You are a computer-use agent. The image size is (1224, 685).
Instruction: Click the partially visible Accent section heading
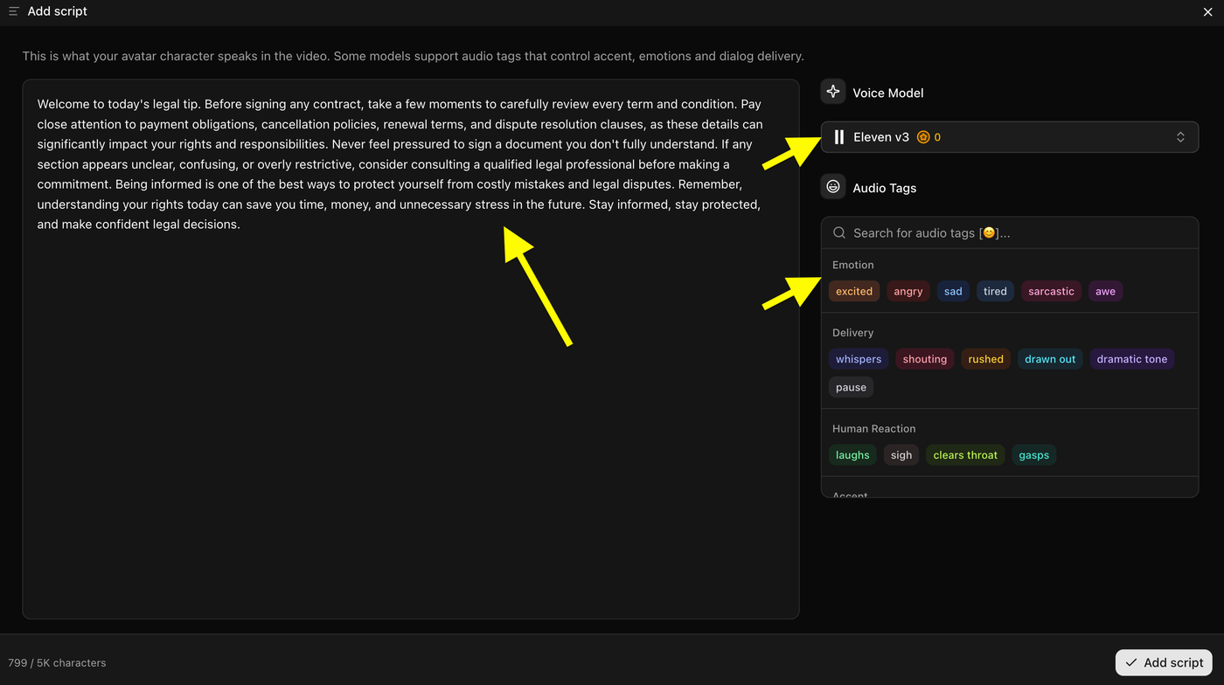(x=850, y=495)
